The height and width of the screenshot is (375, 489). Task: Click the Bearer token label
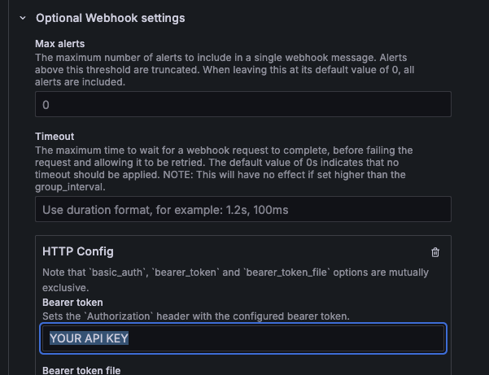coord(72,303)
